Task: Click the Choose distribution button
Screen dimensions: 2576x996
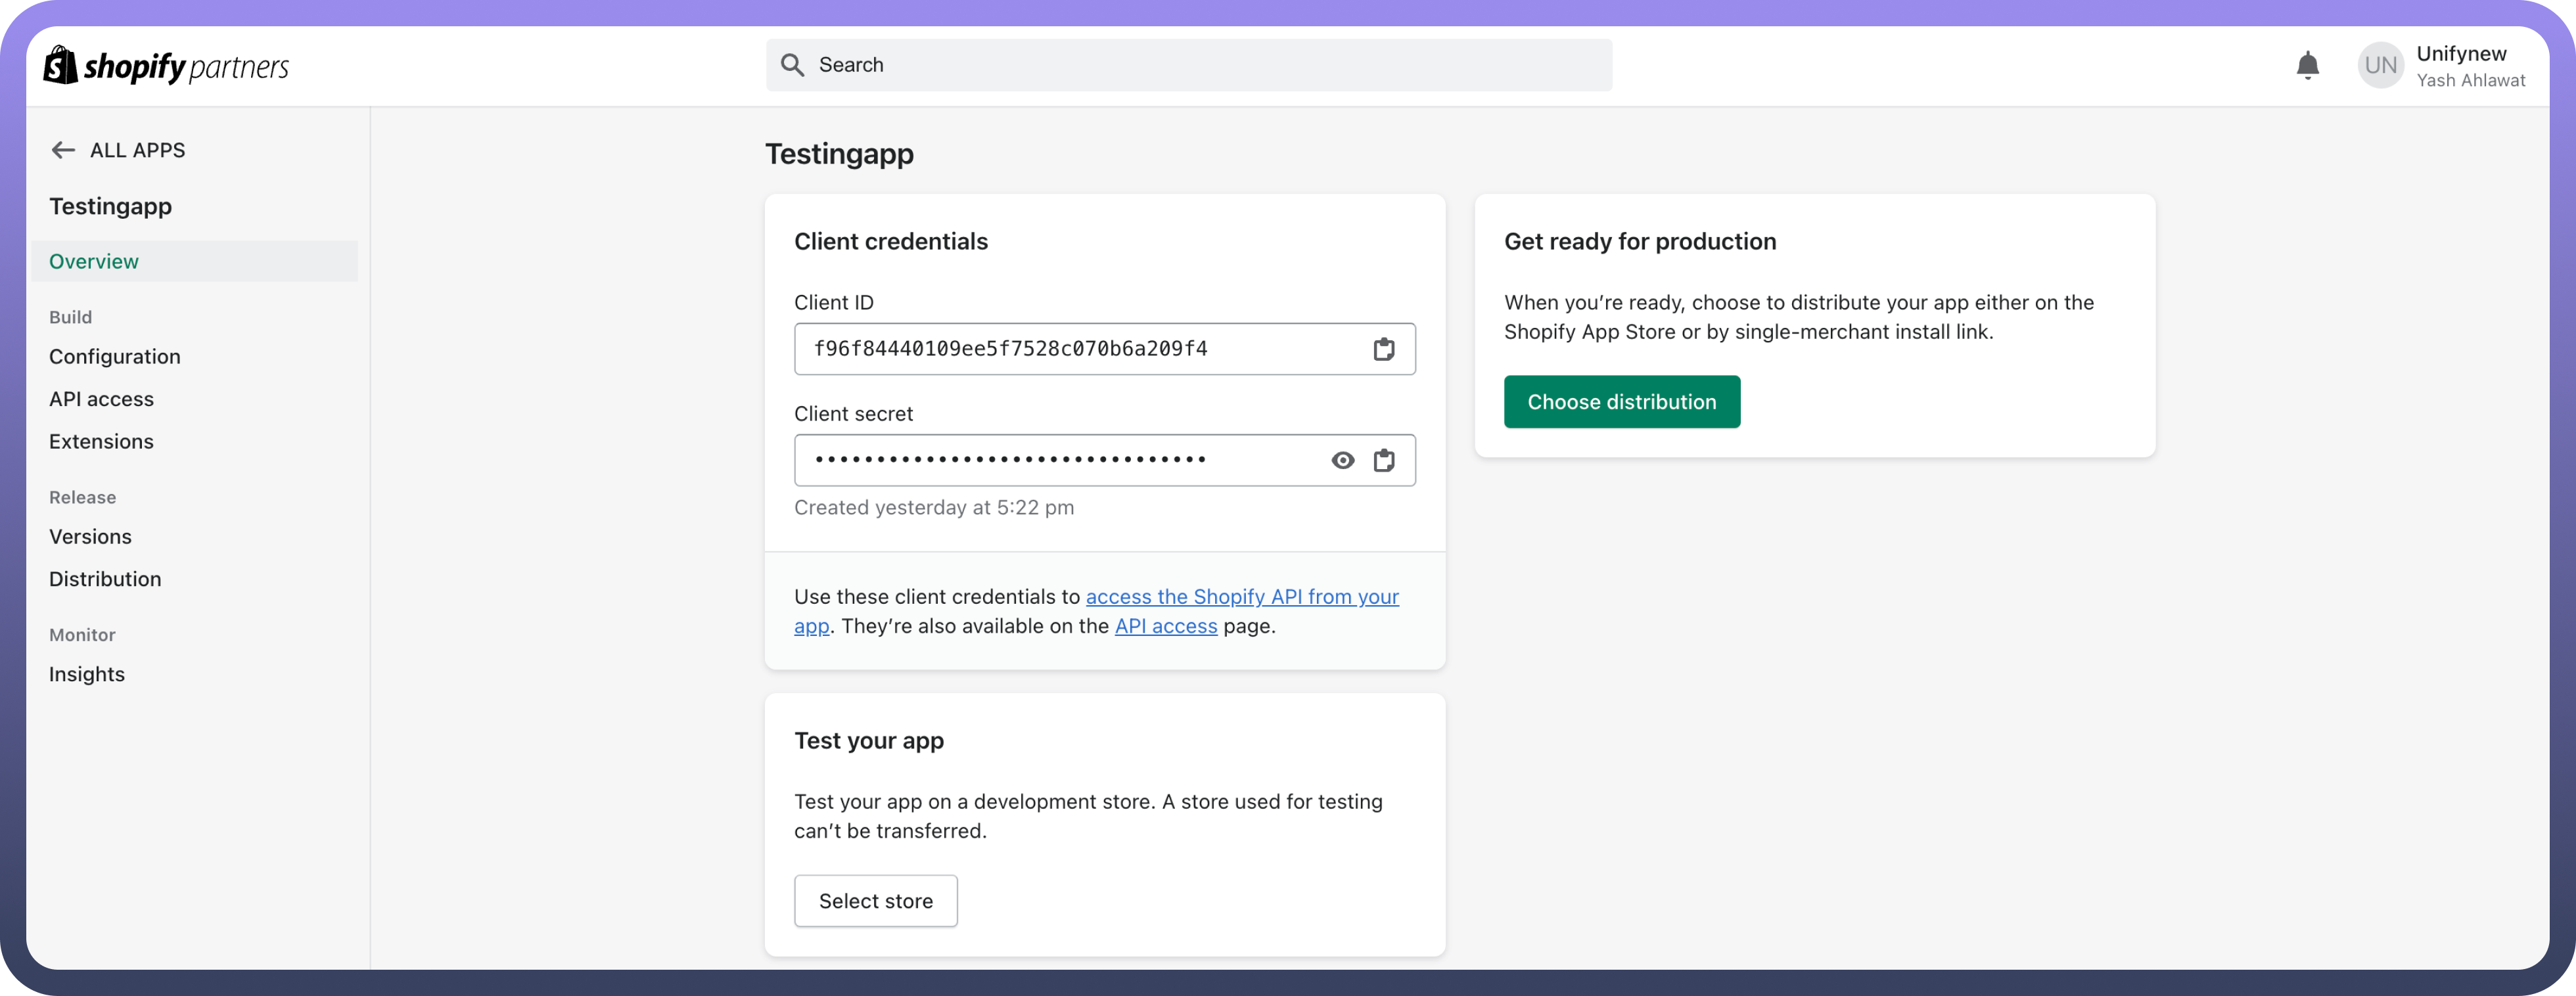Action: coord(1621,402)
